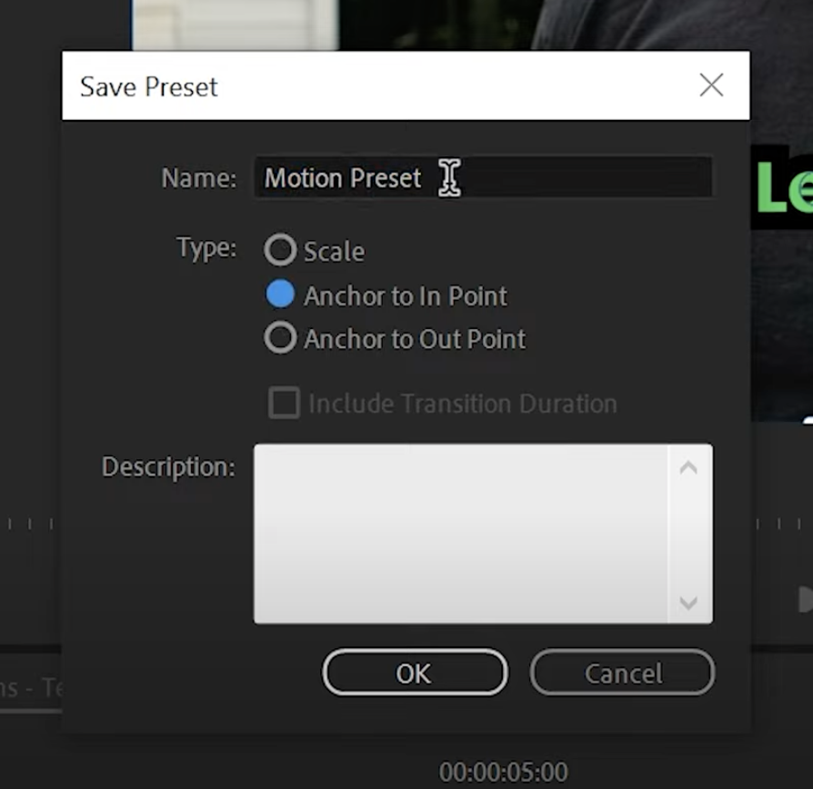Click the Description label text
813x789 pixels.
(x=167, y=466)
